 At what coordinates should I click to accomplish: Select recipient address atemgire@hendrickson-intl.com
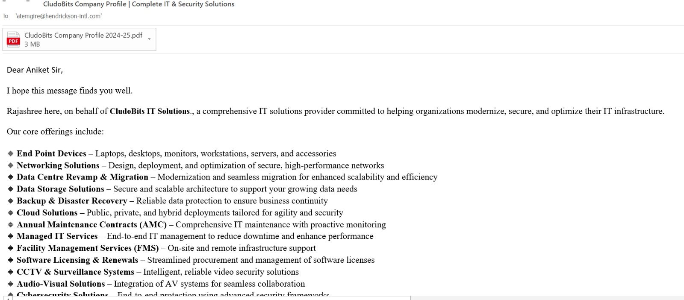point(59,16)
